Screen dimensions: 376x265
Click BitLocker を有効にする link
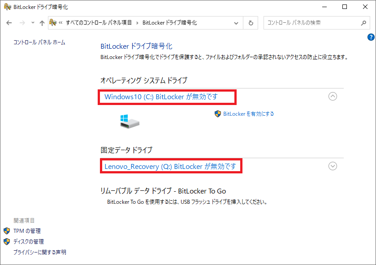248,114
